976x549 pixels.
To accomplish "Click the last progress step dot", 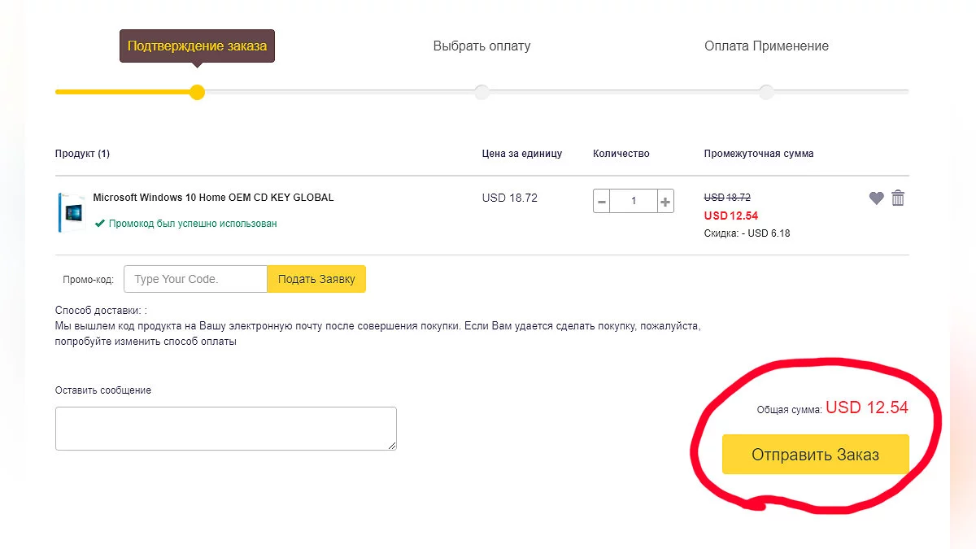I will pos(766,92).
